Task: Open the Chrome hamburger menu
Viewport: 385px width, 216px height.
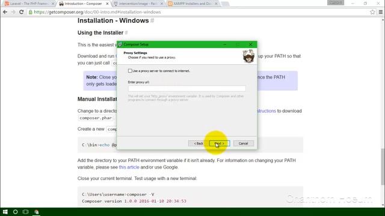Action: (x=381, y=12)
